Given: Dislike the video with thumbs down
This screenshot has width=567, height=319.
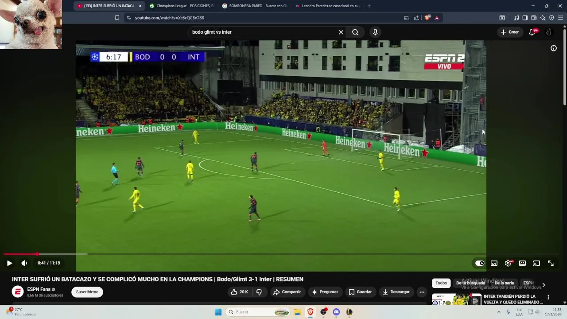Looking at the screenshot, I should pos(260,292).
